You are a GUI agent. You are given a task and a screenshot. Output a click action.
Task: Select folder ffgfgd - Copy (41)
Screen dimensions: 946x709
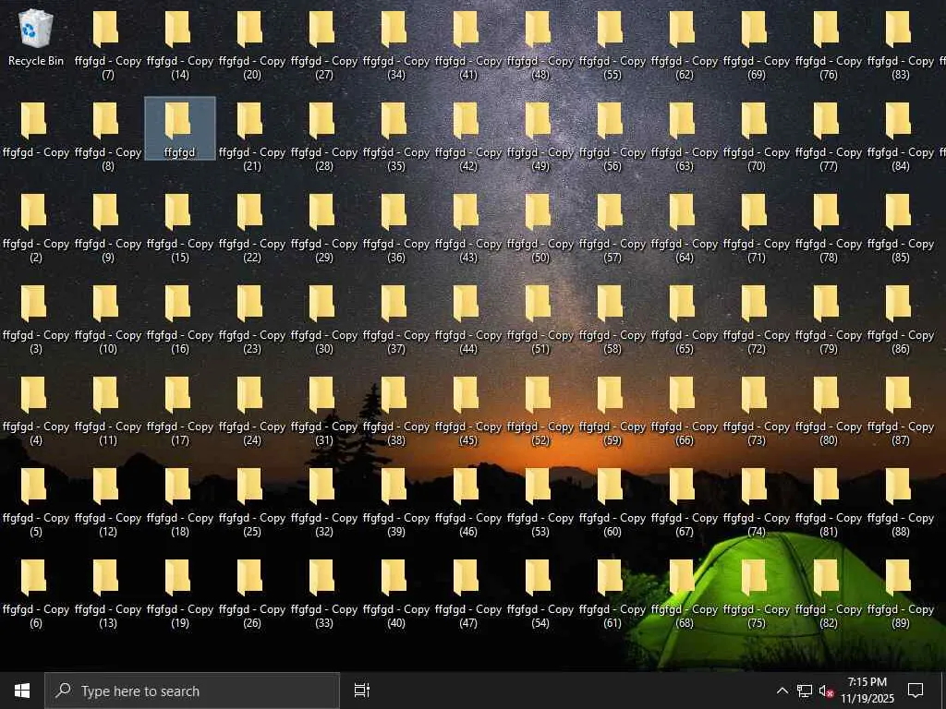(x=468, y=44)
